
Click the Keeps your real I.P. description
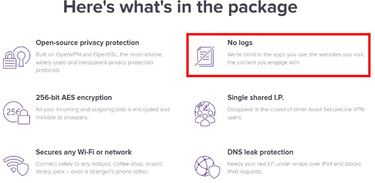click(294, 168)
